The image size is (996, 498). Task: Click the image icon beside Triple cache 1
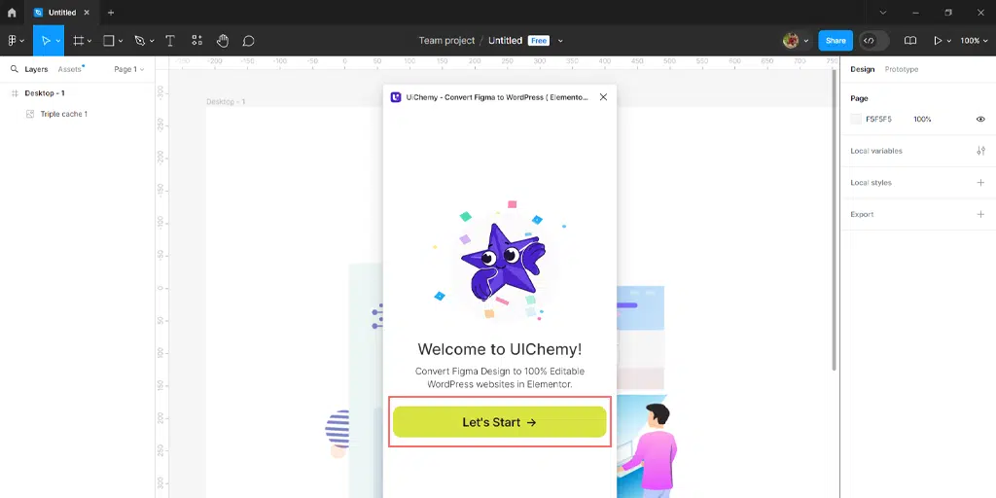[30, 114]
